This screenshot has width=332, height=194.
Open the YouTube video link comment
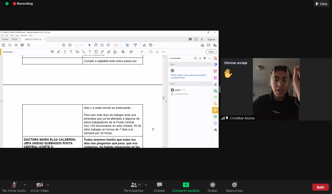click(189, 76)
